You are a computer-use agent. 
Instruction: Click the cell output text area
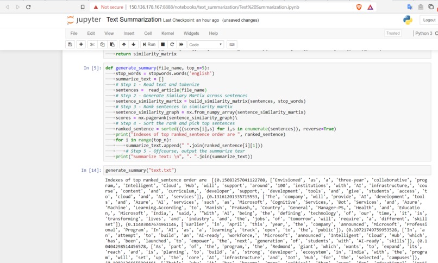[266, 220]
